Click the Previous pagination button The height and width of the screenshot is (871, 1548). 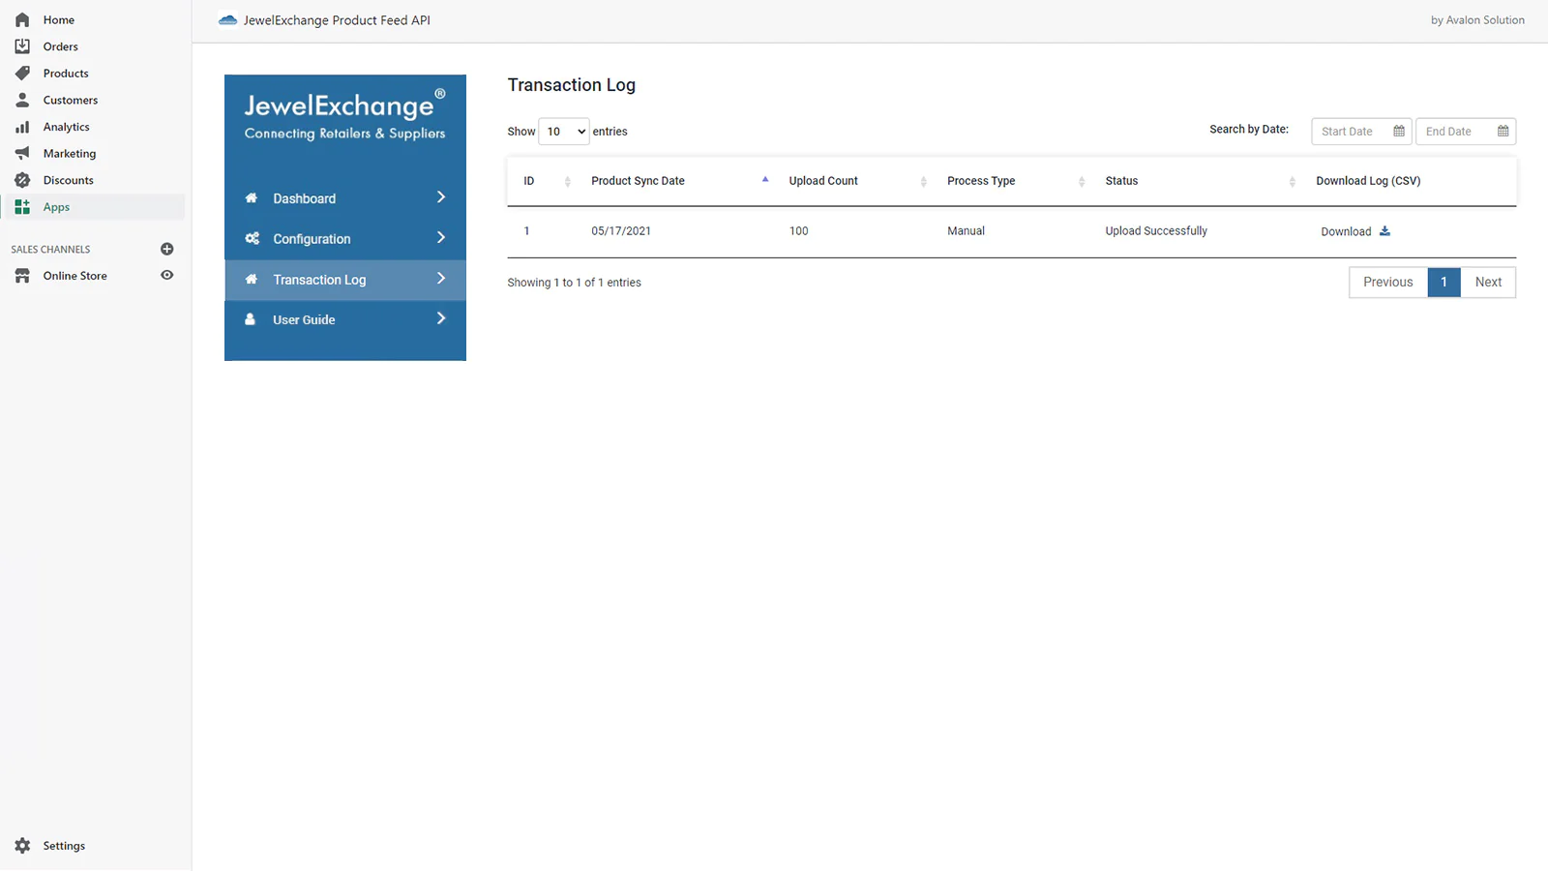click(1388, 282)
